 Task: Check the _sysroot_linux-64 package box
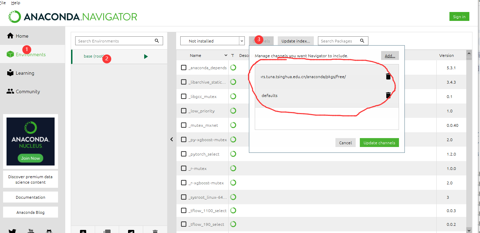[184, 197]
